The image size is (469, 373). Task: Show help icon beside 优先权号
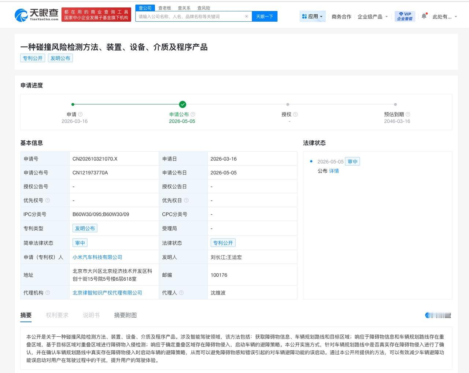pyautogui.click(x=48, y=200)
